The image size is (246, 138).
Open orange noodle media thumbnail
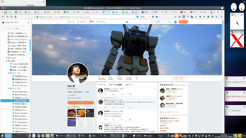81,113
